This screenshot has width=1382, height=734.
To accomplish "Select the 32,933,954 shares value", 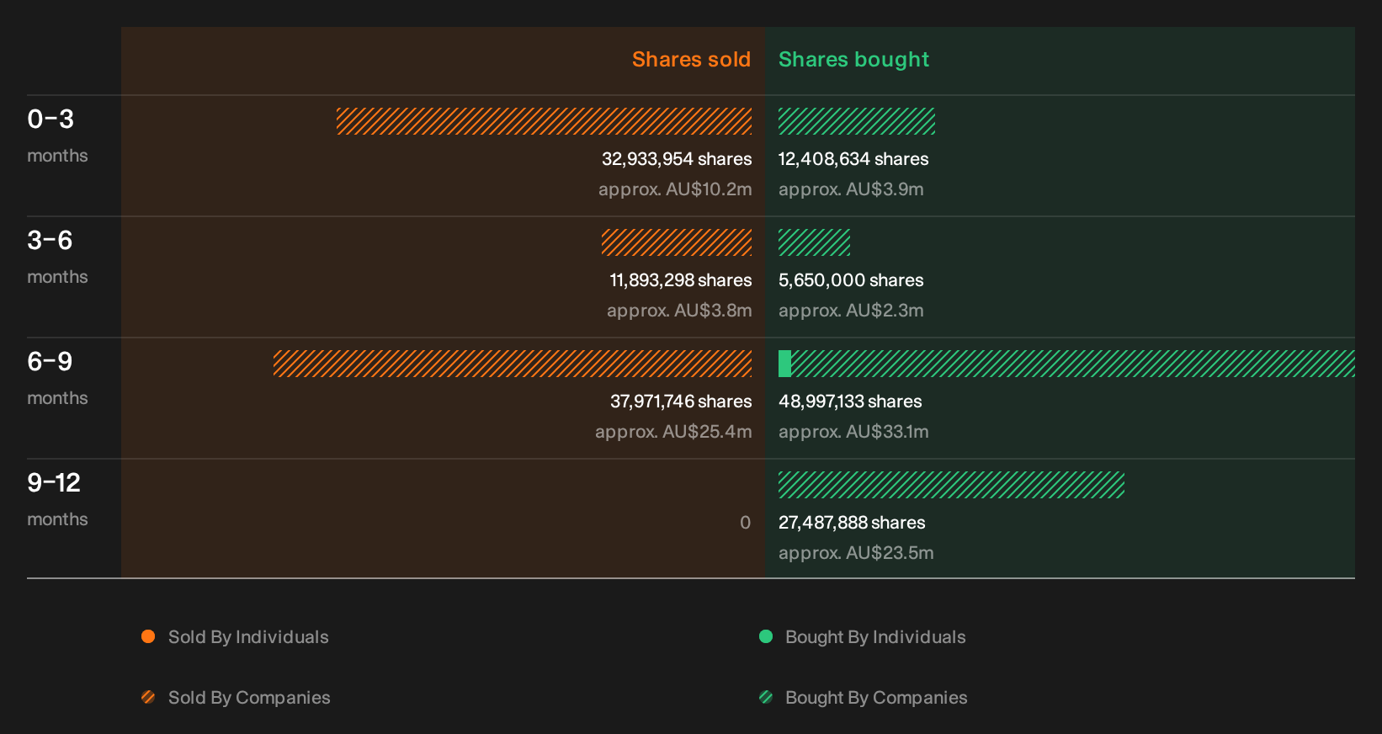I will (x=677, y=159).
